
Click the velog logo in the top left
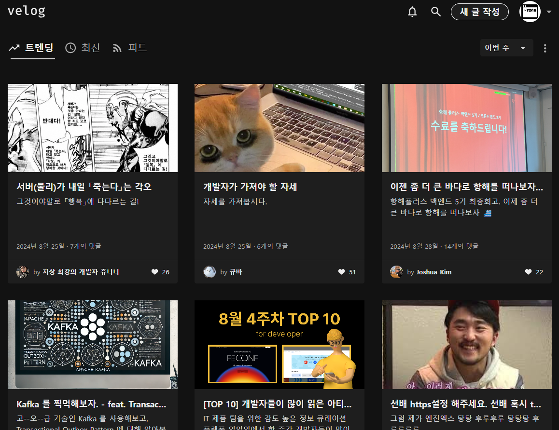[x=26, y=11]
